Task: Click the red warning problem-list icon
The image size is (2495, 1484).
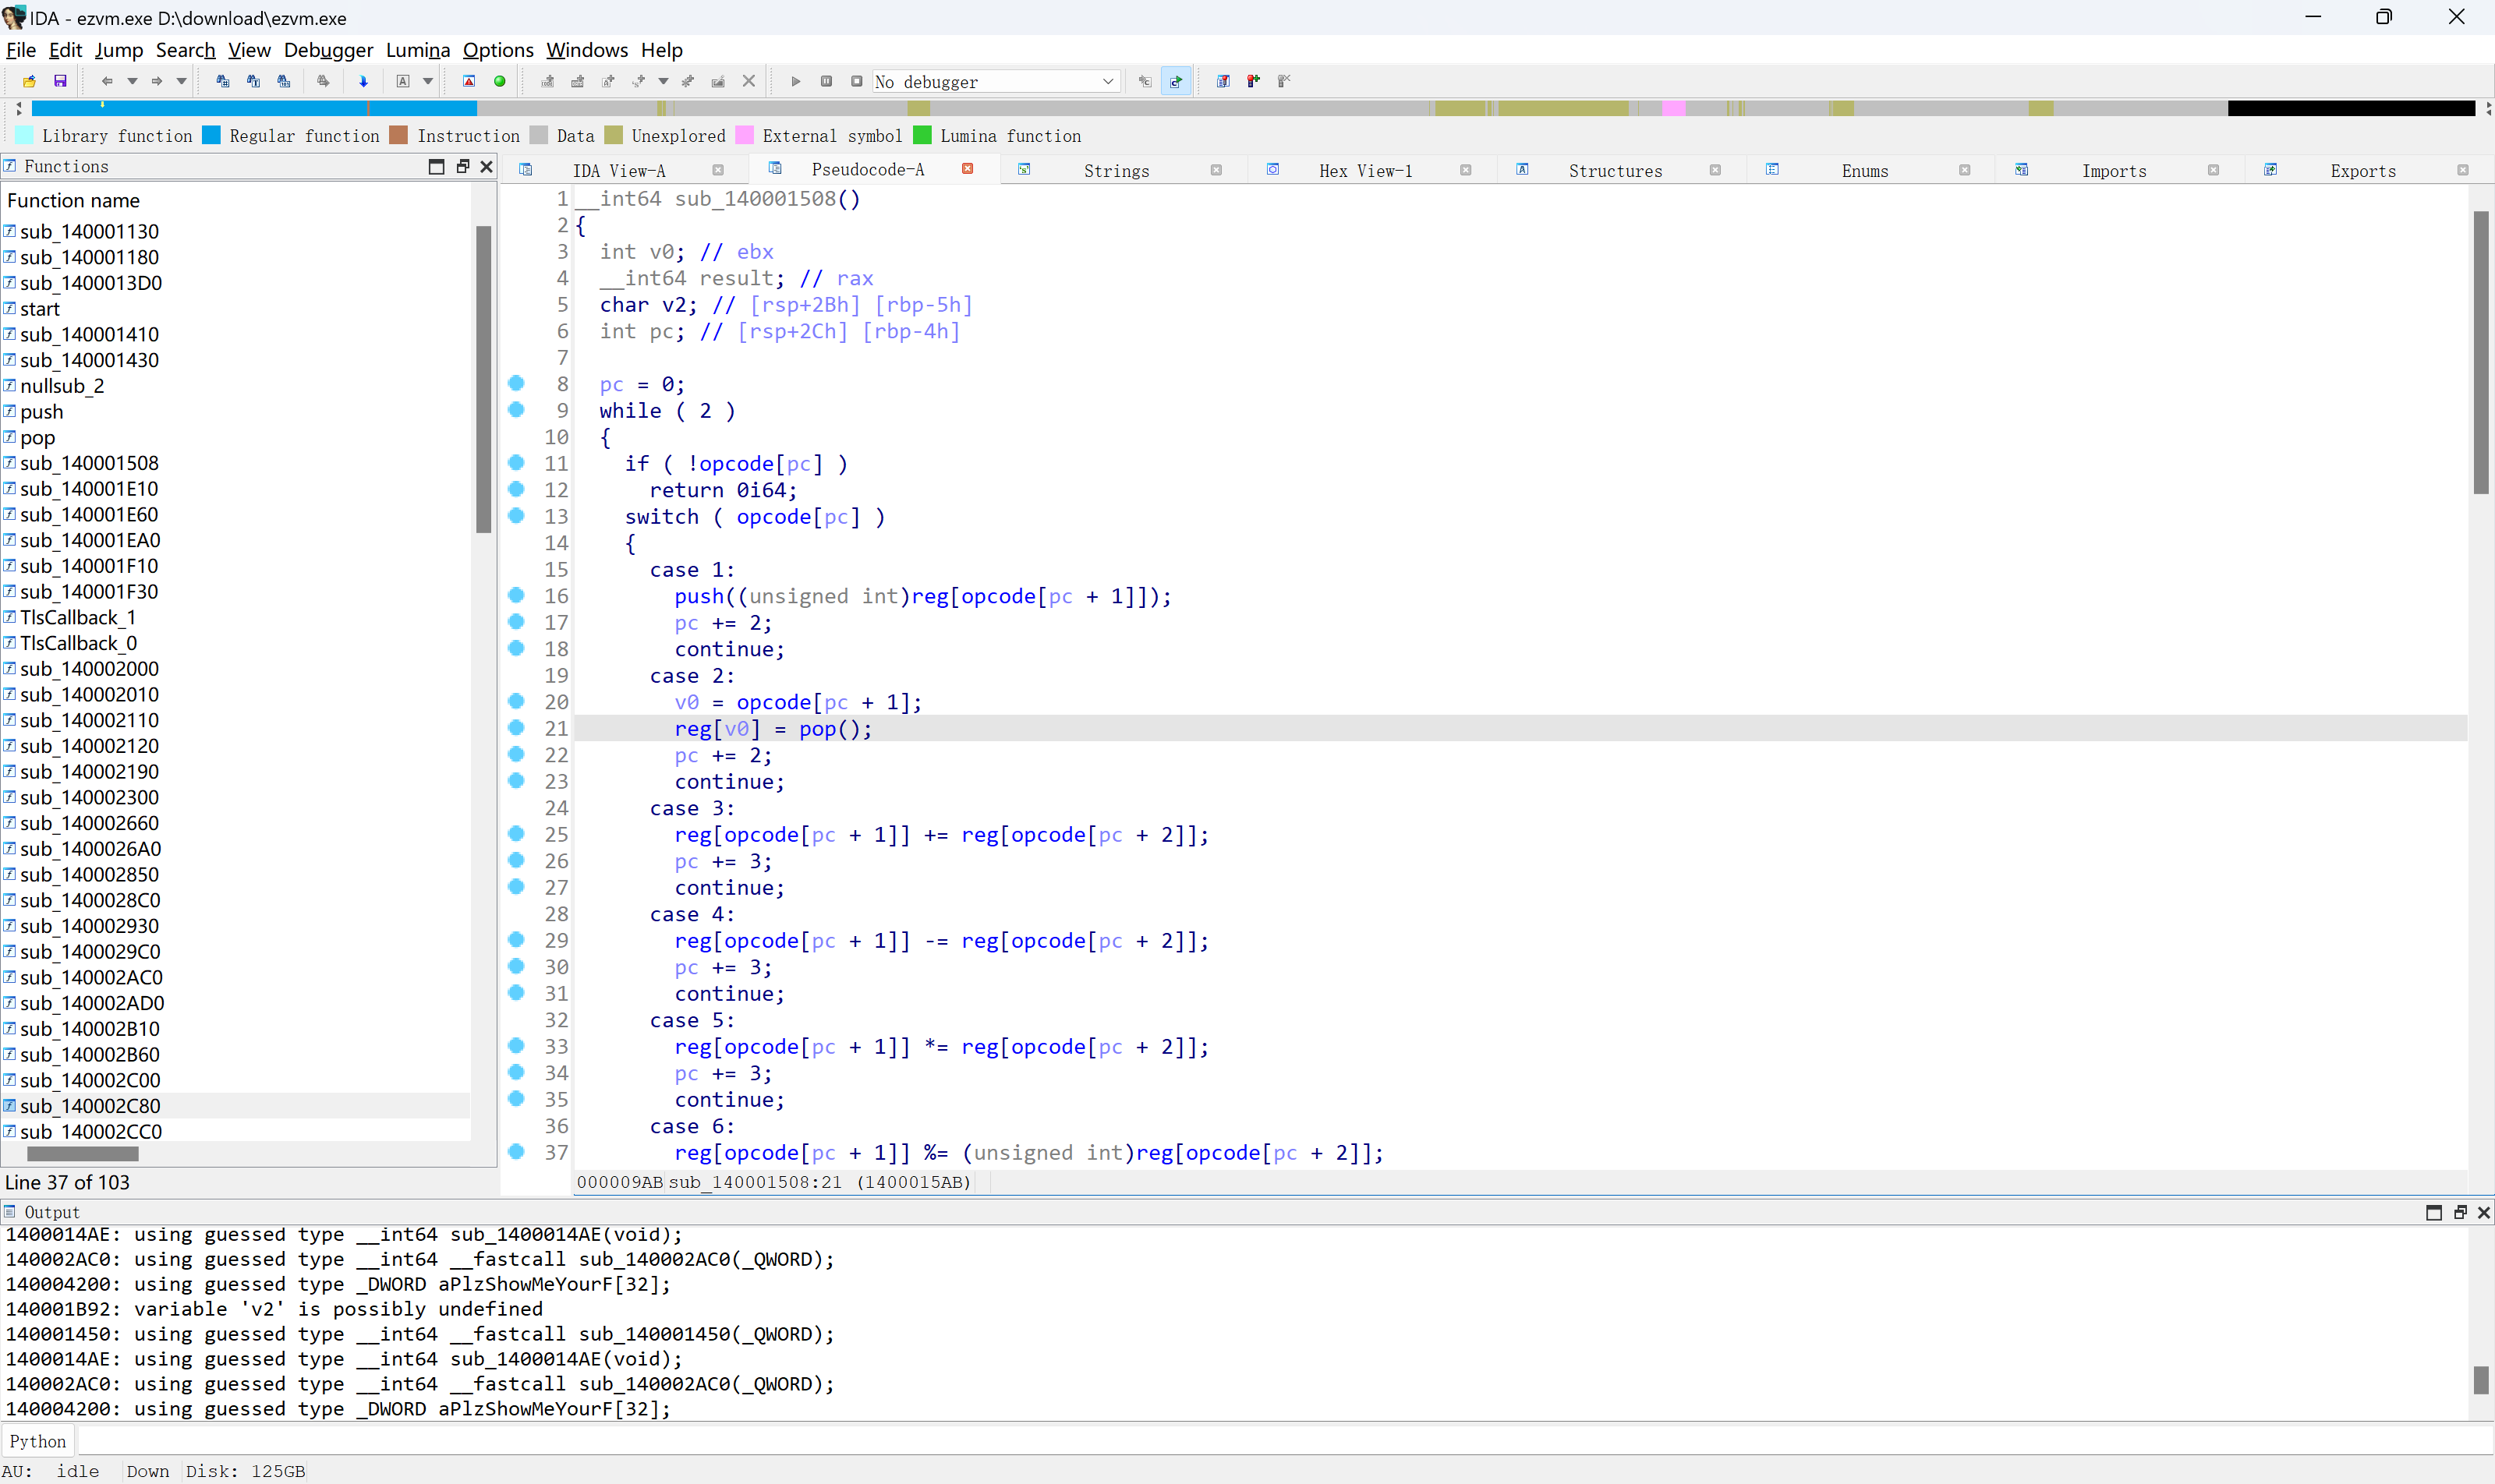Action: [469, 81]
